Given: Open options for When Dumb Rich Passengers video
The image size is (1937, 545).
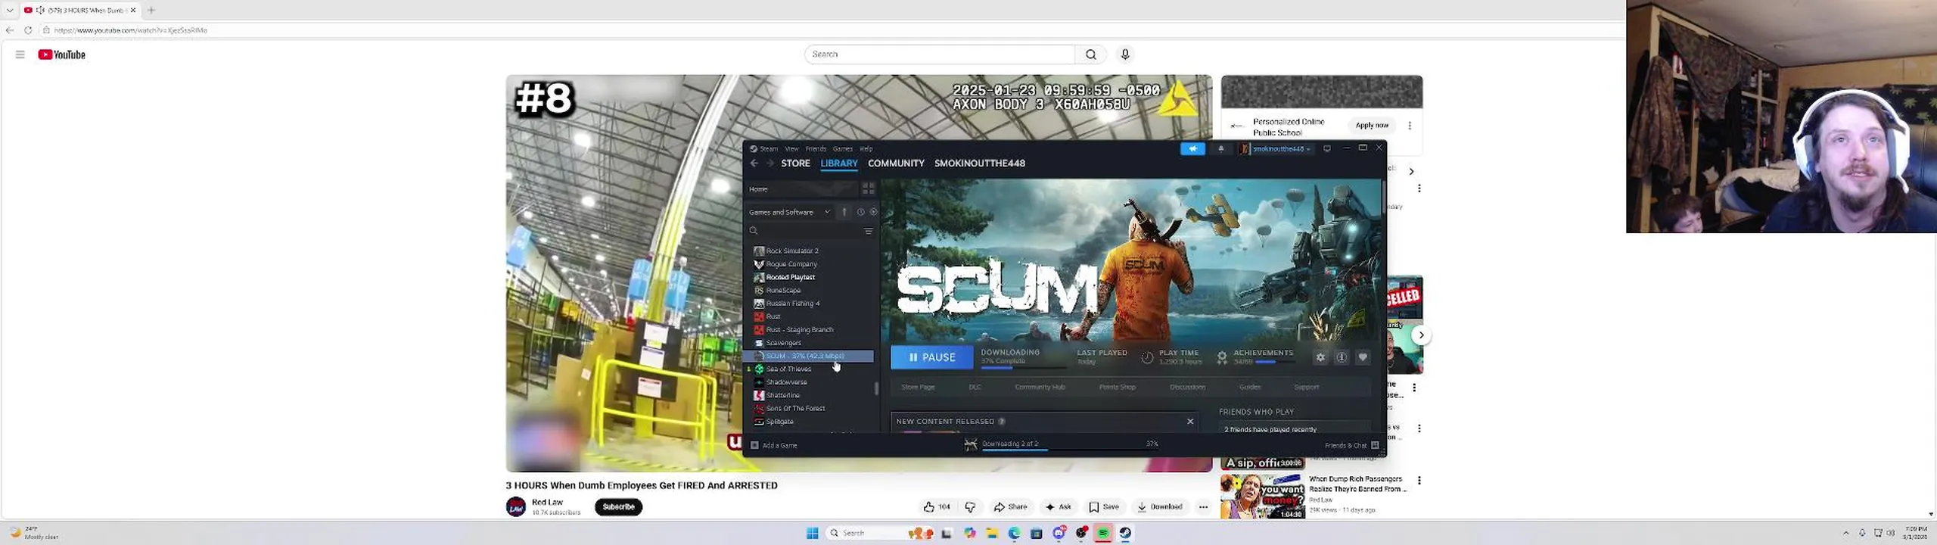Looking at the screenshot, I should point(1419,480).
